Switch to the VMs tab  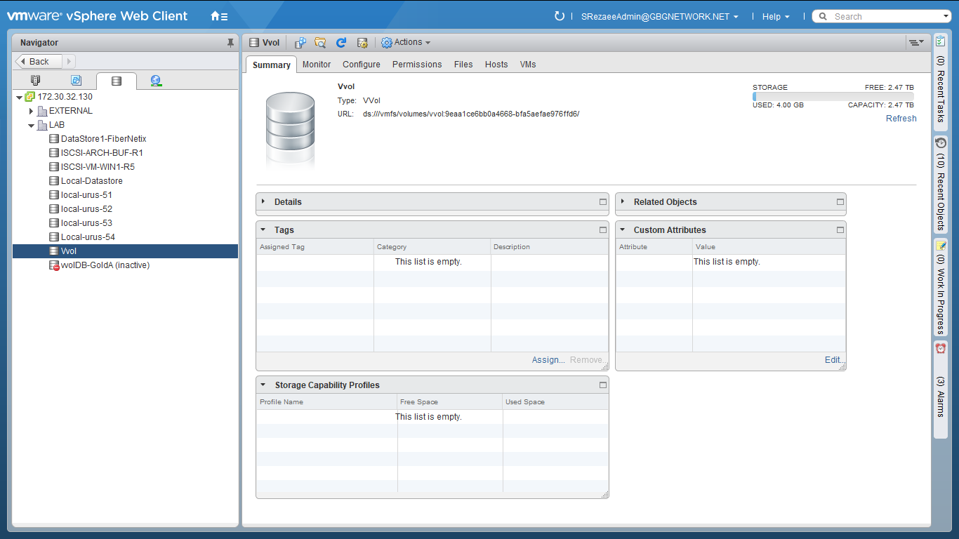pyautogui.click(x=528, y=65)
